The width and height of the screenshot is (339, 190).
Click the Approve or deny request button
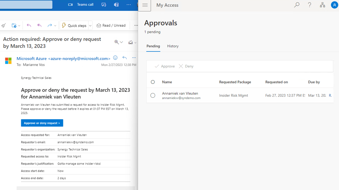tap(42, 123)
